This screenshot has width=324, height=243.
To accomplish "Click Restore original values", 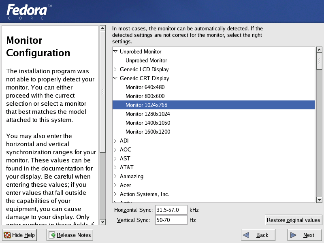I will [x=293, y=220].
